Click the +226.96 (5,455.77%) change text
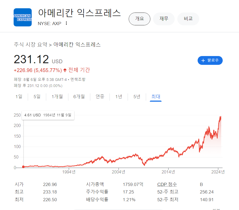The height and width of the screenshot is (210, 239). tap(38, 70)
